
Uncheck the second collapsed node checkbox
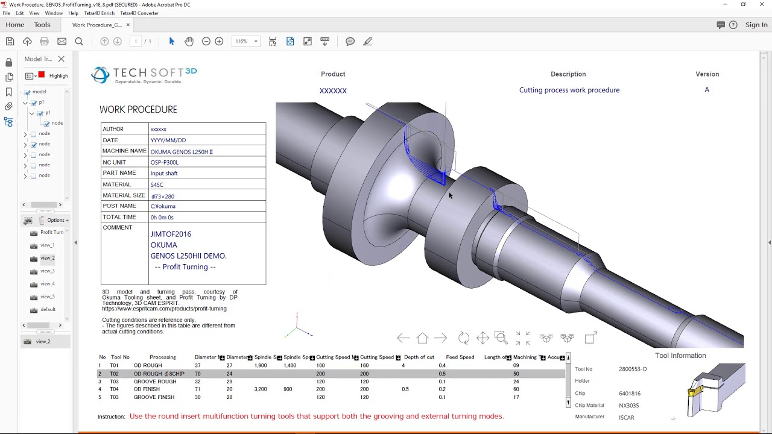(x=34, y=145)
